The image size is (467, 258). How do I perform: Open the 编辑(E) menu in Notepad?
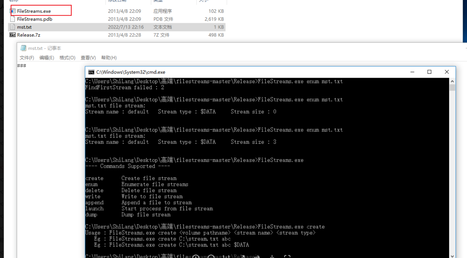click(47, 58)
